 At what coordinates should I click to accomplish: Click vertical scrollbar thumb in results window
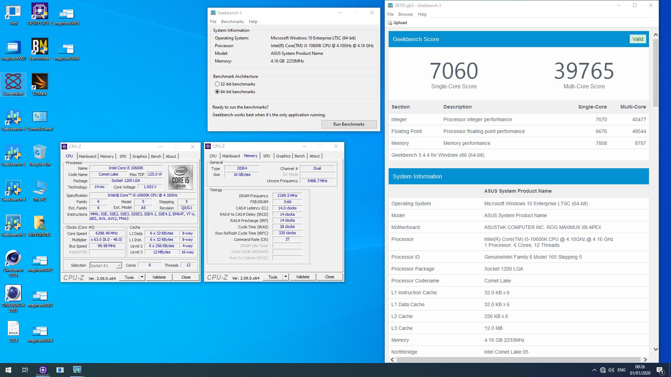tap(656, 73)
